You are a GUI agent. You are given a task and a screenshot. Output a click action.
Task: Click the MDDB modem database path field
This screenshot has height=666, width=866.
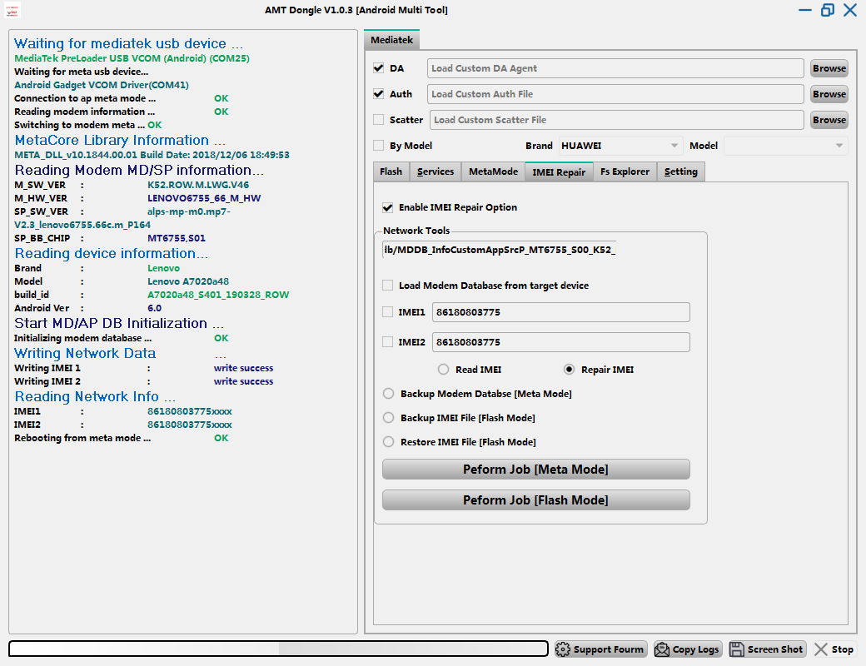coord(499,250)
